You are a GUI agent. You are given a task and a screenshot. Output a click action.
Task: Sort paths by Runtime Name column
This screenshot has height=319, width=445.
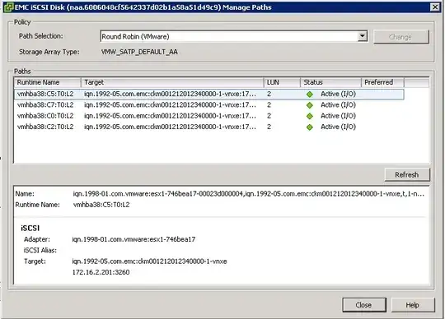(48, 82)
